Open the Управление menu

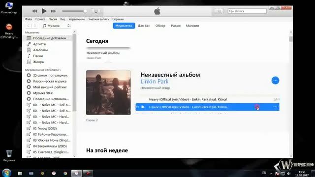(77, 19)
